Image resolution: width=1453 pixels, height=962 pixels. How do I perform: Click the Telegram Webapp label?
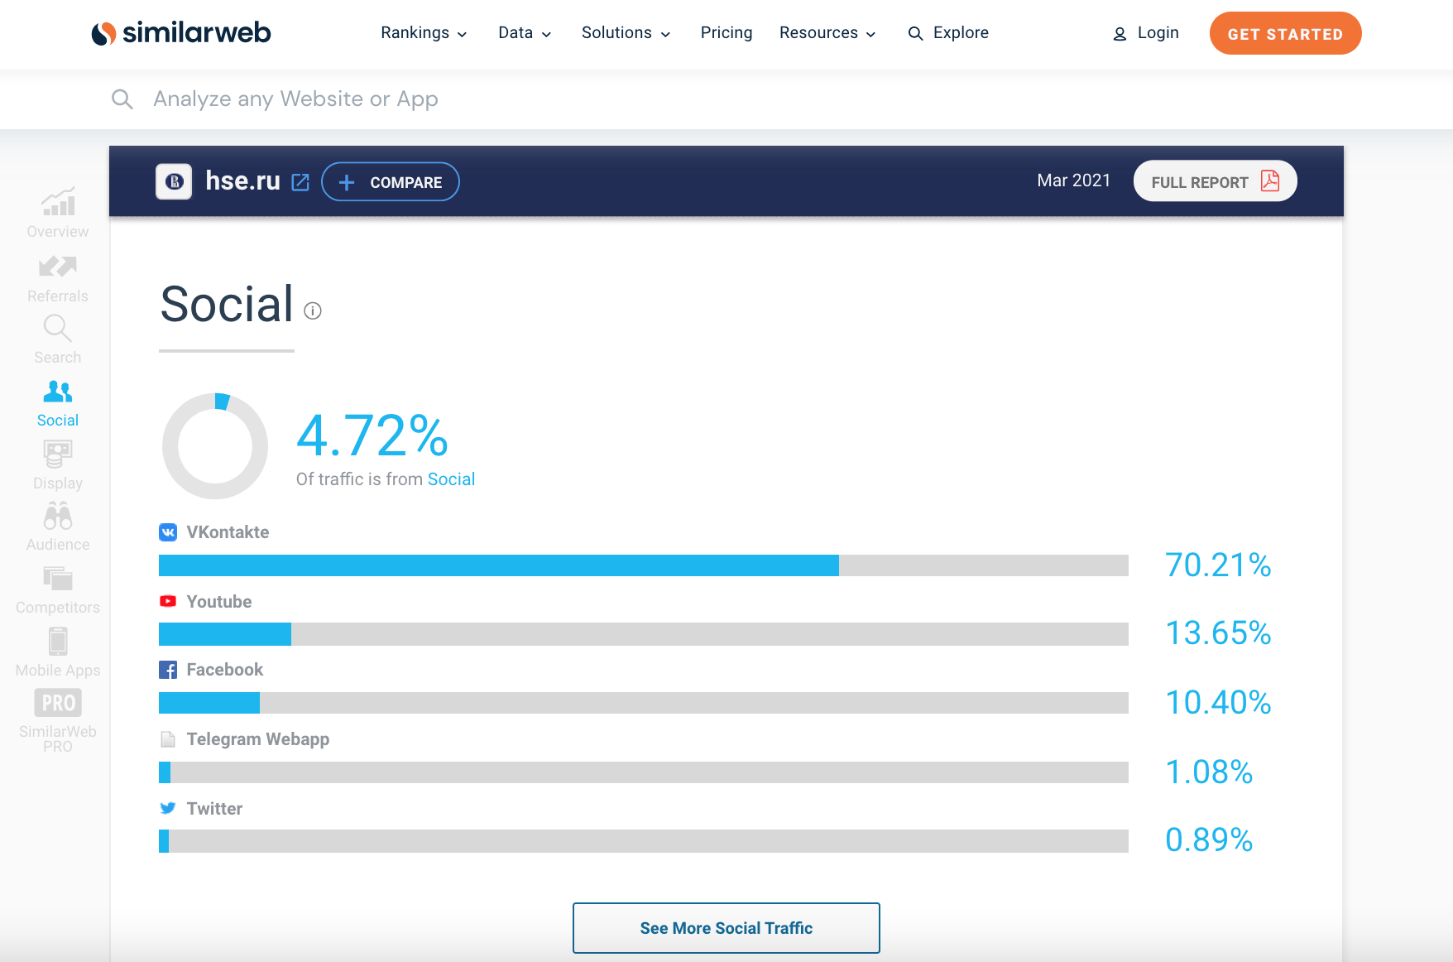click(258, 739)
